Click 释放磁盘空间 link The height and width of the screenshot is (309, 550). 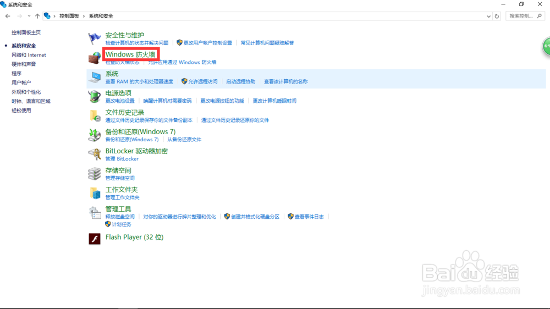[x=120, y=217]
